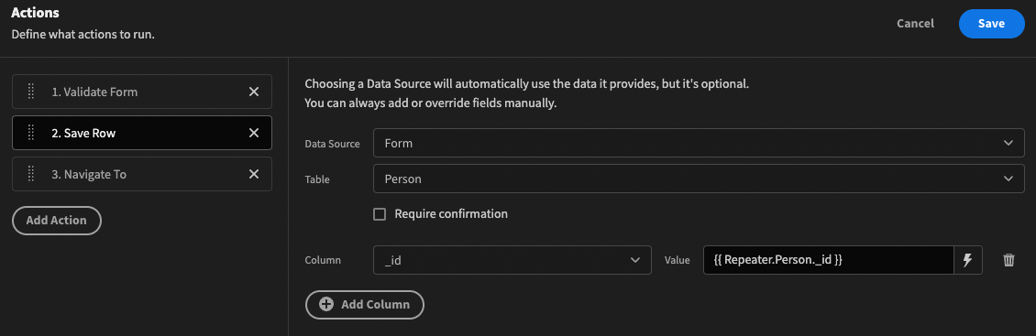Open the Data Source dropdown
The width and height of the screenshot is (1036, 336).
click(x=699, y=143)
